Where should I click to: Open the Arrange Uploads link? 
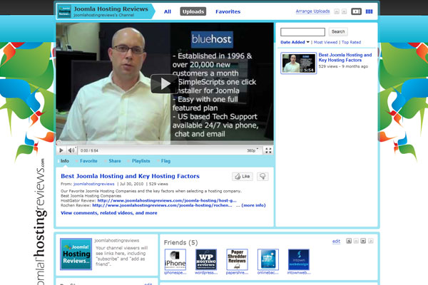pos(312,11)
